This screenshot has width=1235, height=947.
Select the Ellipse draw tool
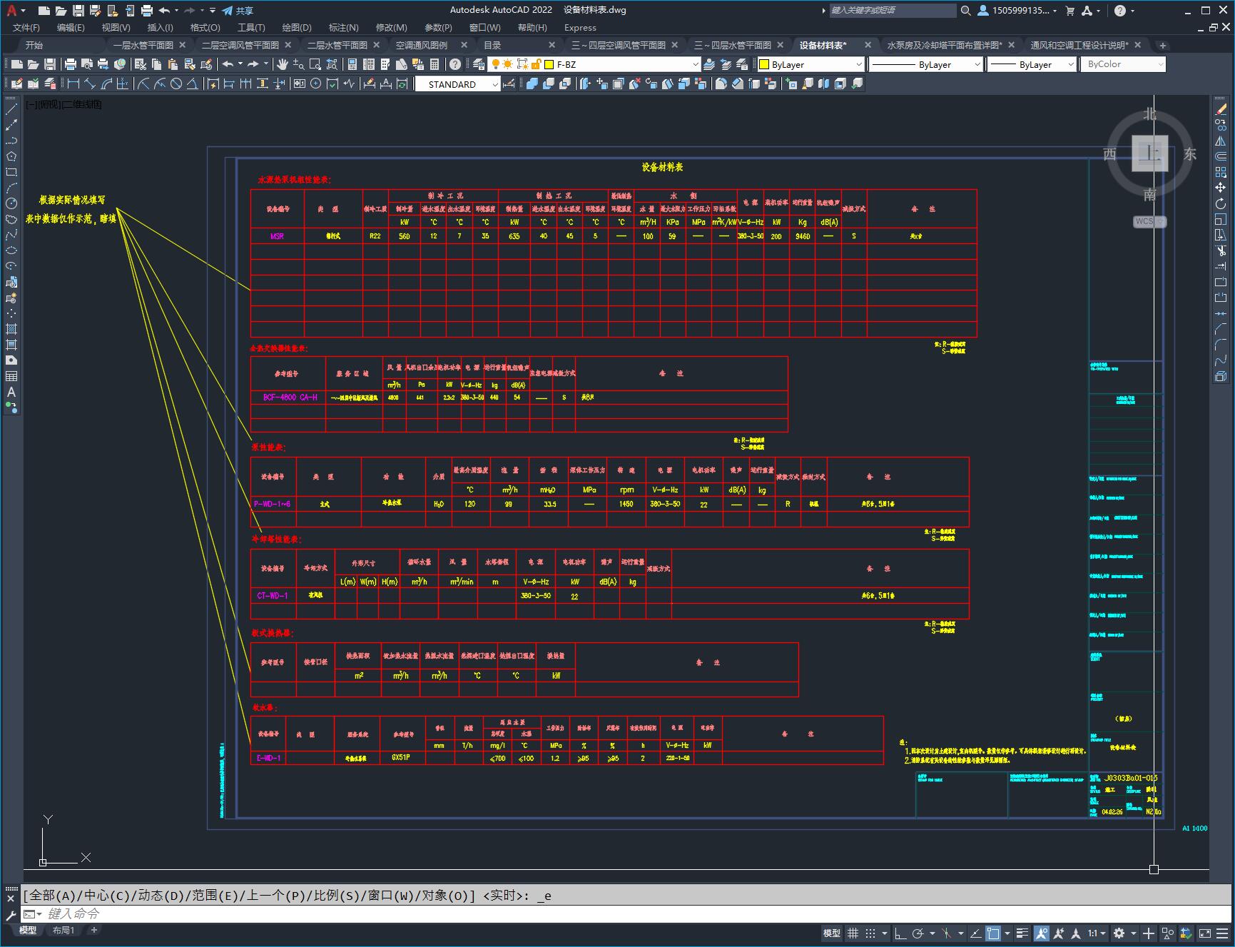point(11,251)
